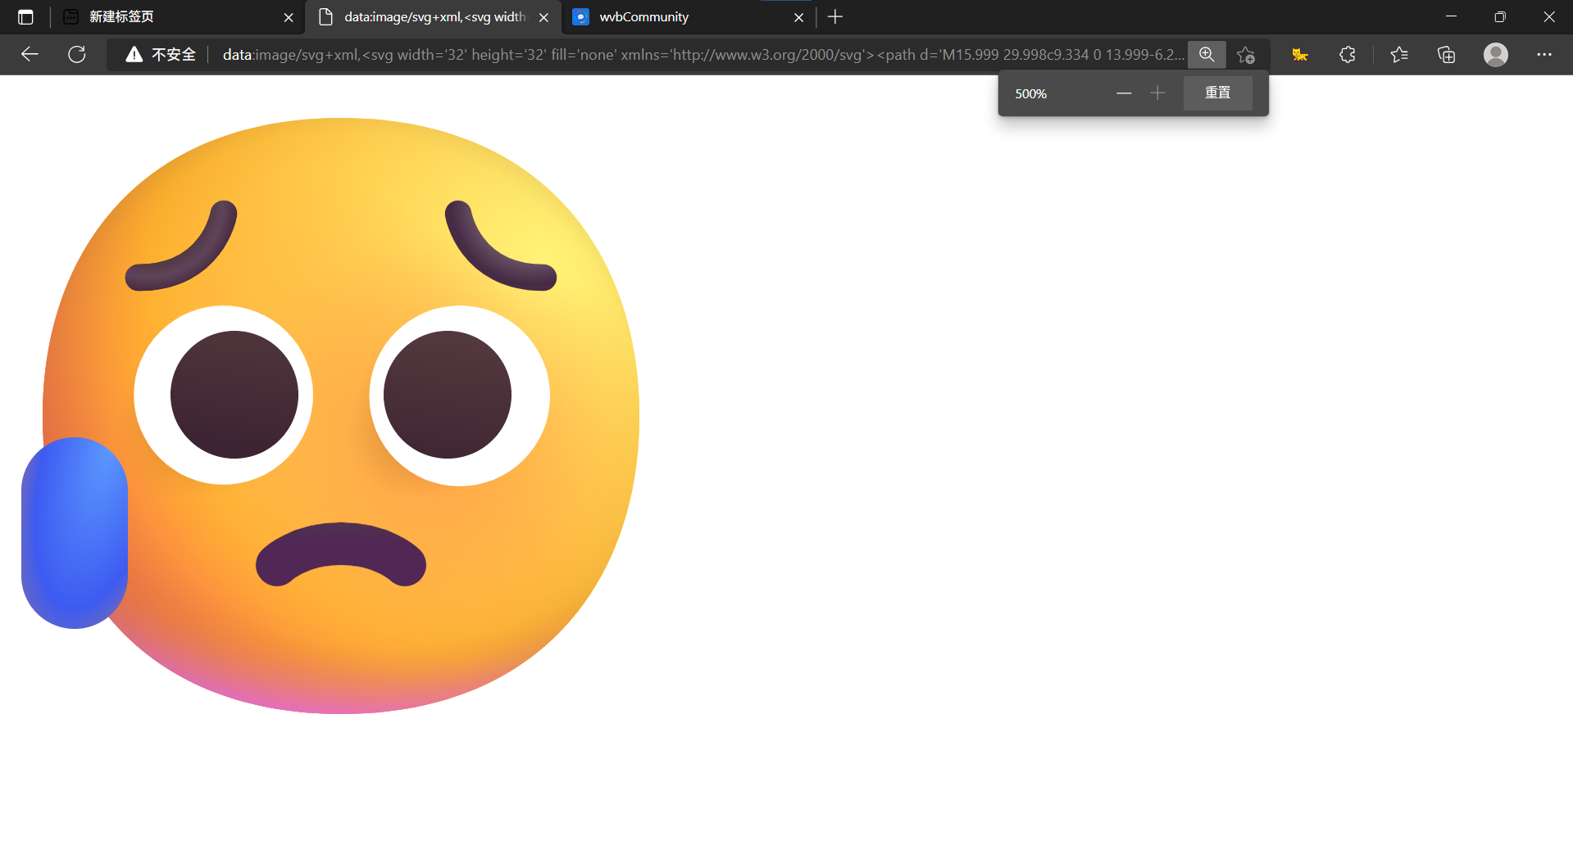This screenshot has height=841, width=1573.
Task: Select the data:image/svg+xml tab
Action: 434,17
